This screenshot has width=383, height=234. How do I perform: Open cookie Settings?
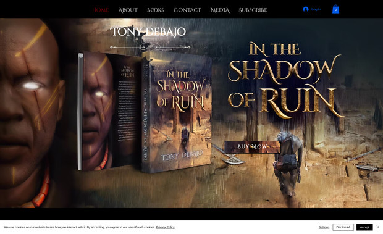[324, 227]
